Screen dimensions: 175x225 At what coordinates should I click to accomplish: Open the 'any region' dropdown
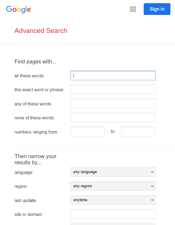113,186
